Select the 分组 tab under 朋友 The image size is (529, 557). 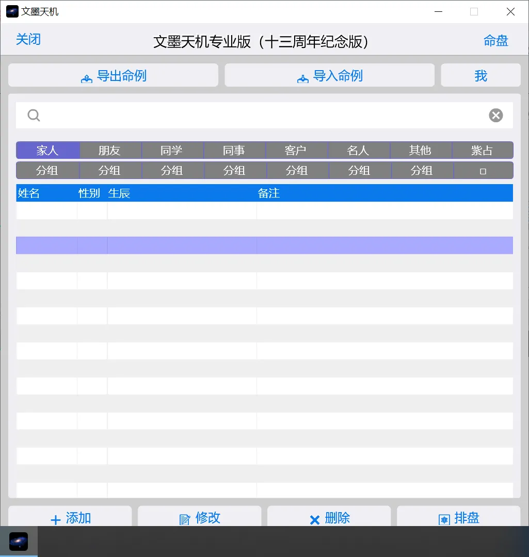coord(110,171)
